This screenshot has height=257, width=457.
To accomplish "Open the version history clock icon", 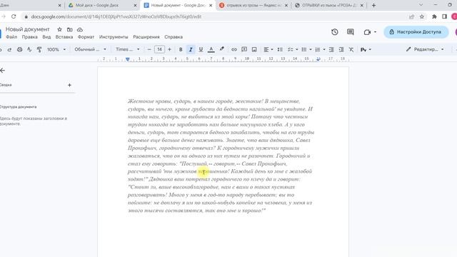I will click(x=335, y=31).
